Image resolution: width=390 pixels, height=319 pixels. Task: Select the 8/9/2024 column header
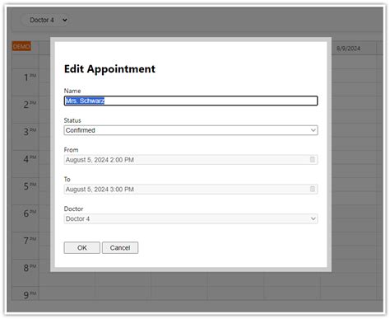click(348, 49)
